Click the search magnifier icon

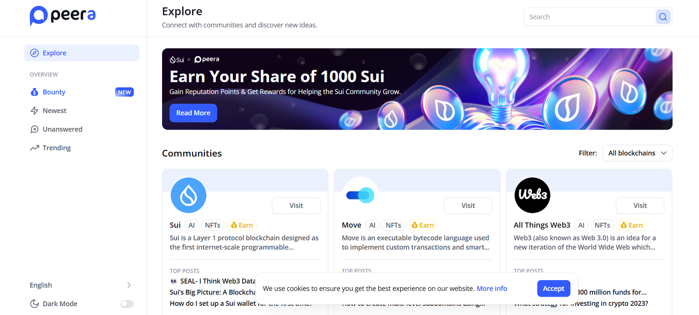click(663, 17)
